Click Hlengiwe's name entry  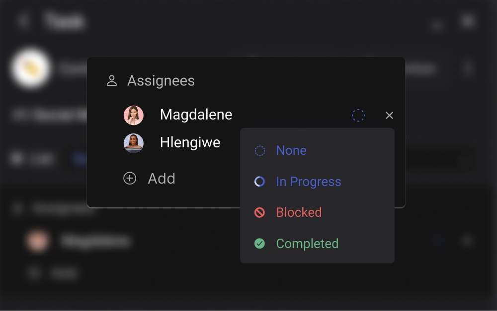click(190, 142)
